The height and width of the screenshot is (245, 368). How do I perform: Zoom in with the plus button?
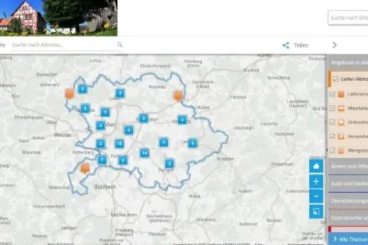point(316,181)
